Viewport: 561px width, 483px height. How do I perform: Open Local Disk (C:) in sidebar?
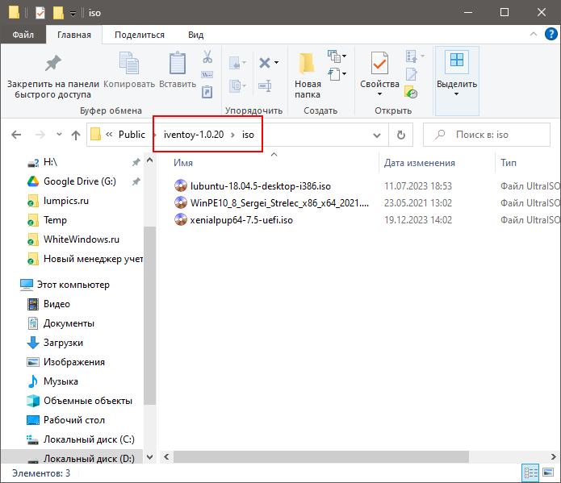[89, 439]
